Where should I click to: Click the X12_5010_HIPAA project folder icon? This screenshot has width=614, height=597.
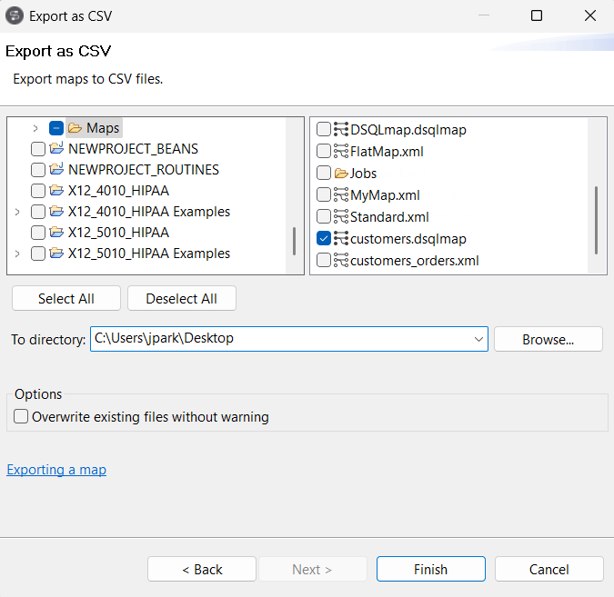tap(56, 233)
